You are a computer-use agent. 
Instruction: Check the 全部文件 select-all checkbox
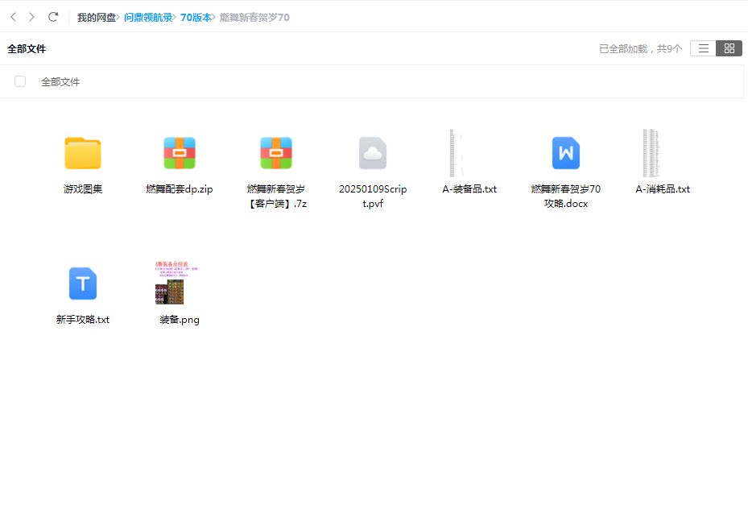pos(19,81)
